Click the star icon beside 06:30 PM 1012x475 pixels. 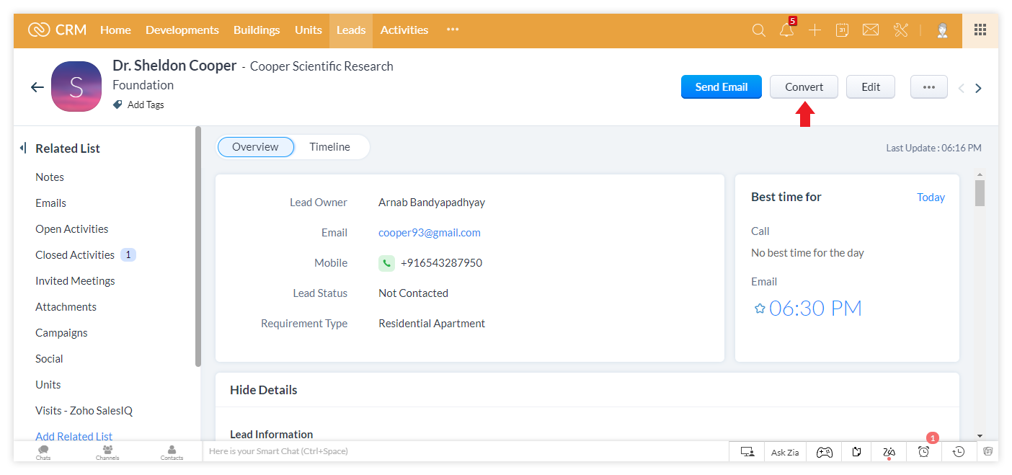pos(759,308)
